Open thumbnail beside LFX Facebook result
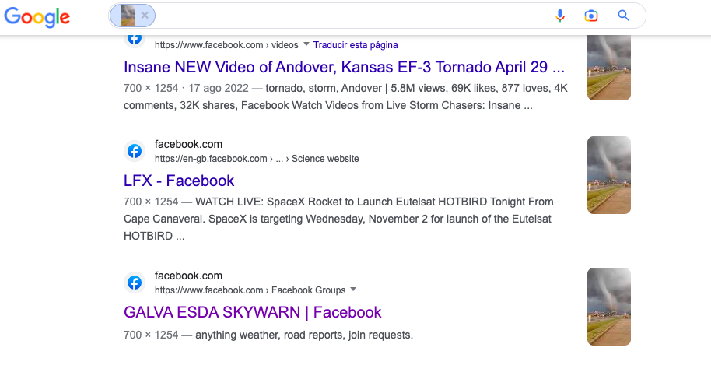 pos(609,175)
